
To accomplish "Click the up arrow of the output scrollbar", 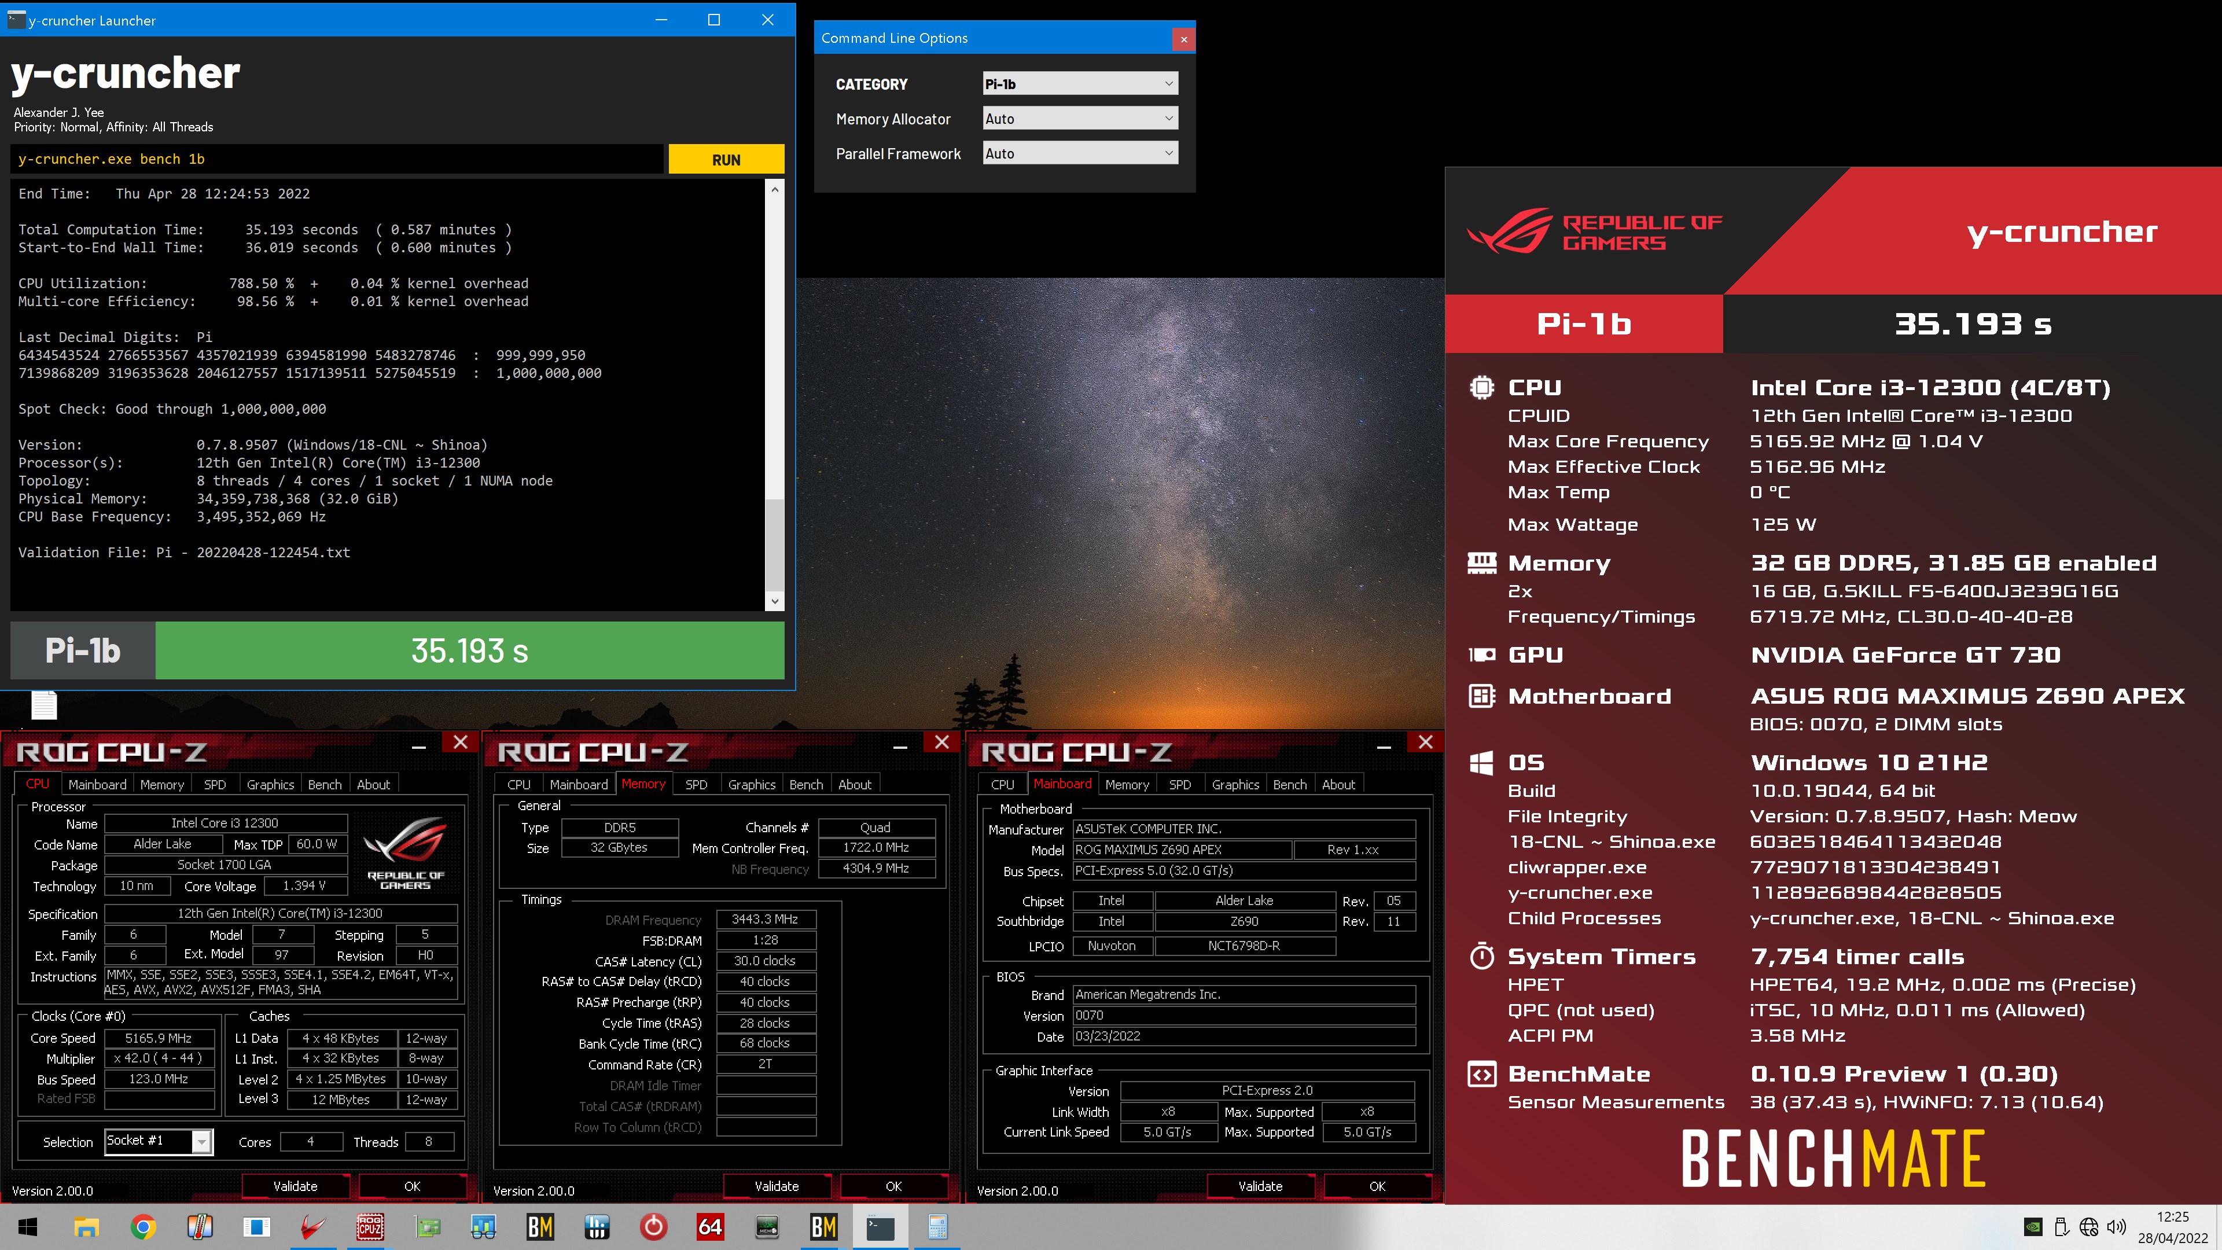I will (x=775, y=189).
